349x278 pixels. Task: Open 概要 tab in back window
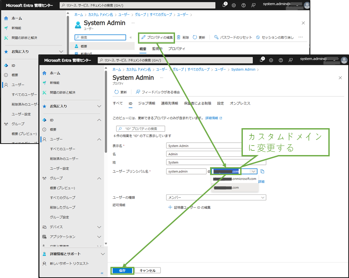143,49
